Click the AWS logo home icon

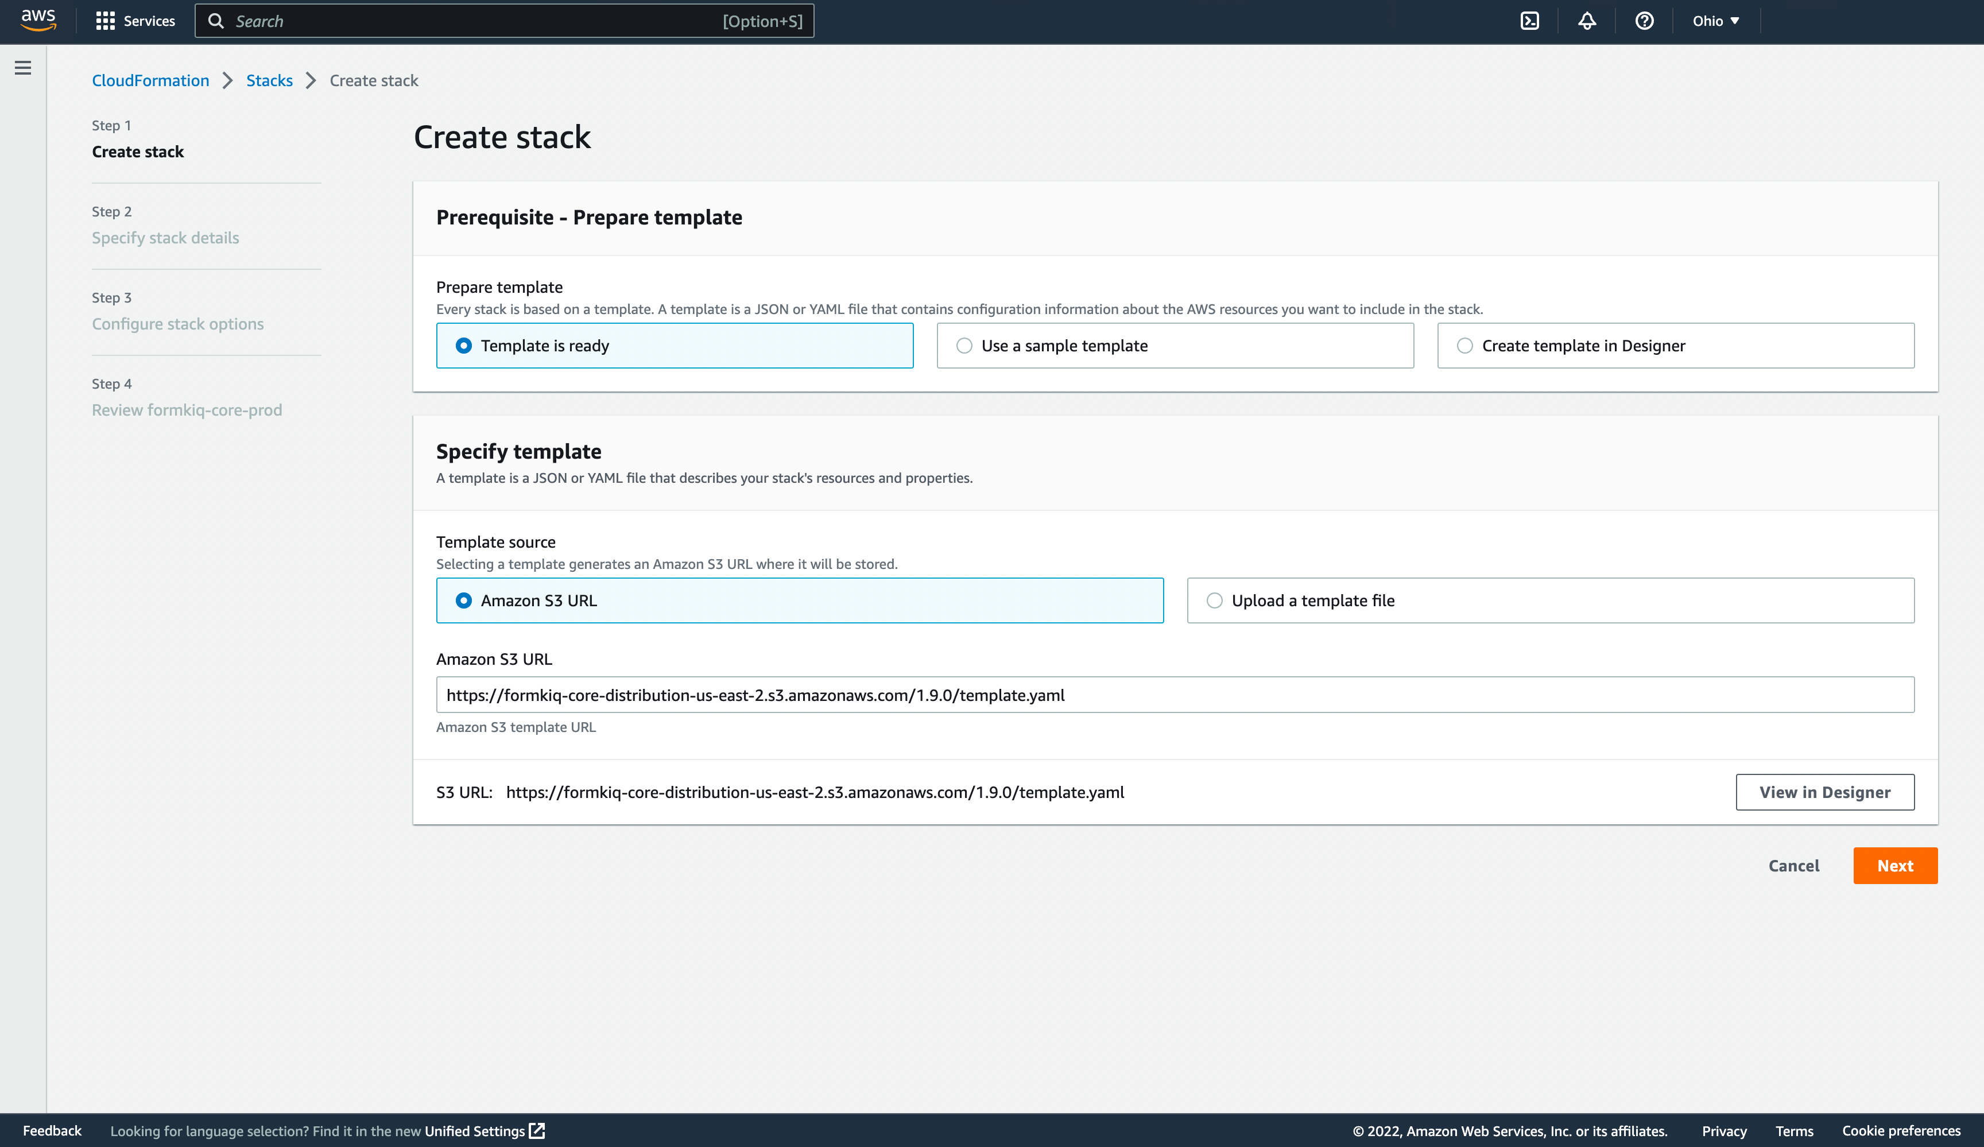(x=38, y=21)
